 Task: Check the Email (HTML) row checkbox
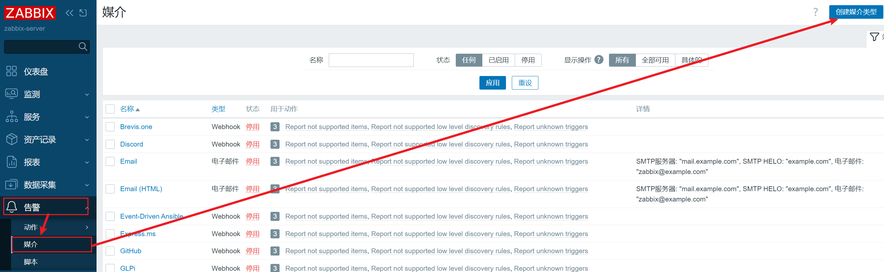point(110,189)
